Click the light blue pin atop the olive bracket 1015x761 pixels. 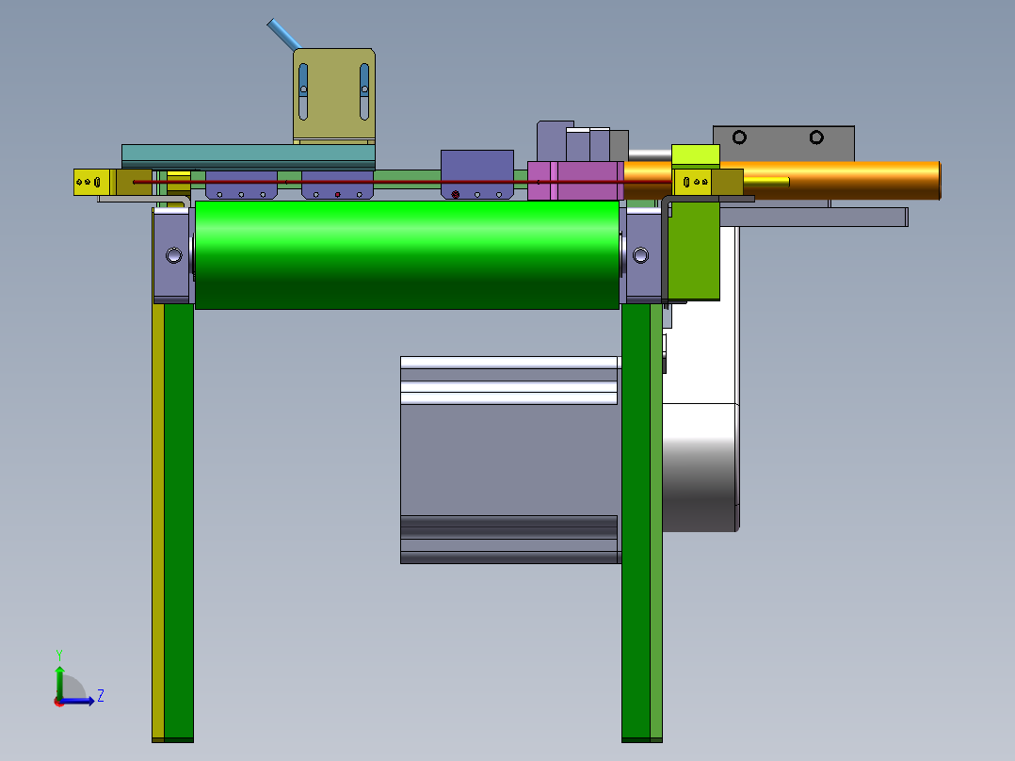pyautogui.click(x=283, y=34)
